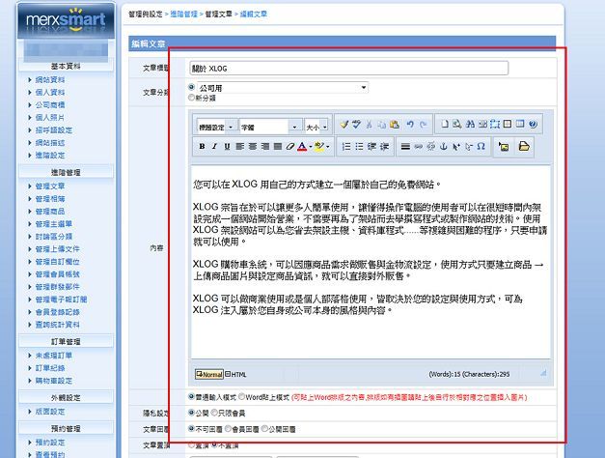
Task: Open 公司商標 menu item
Action: [x=50, y=104]
